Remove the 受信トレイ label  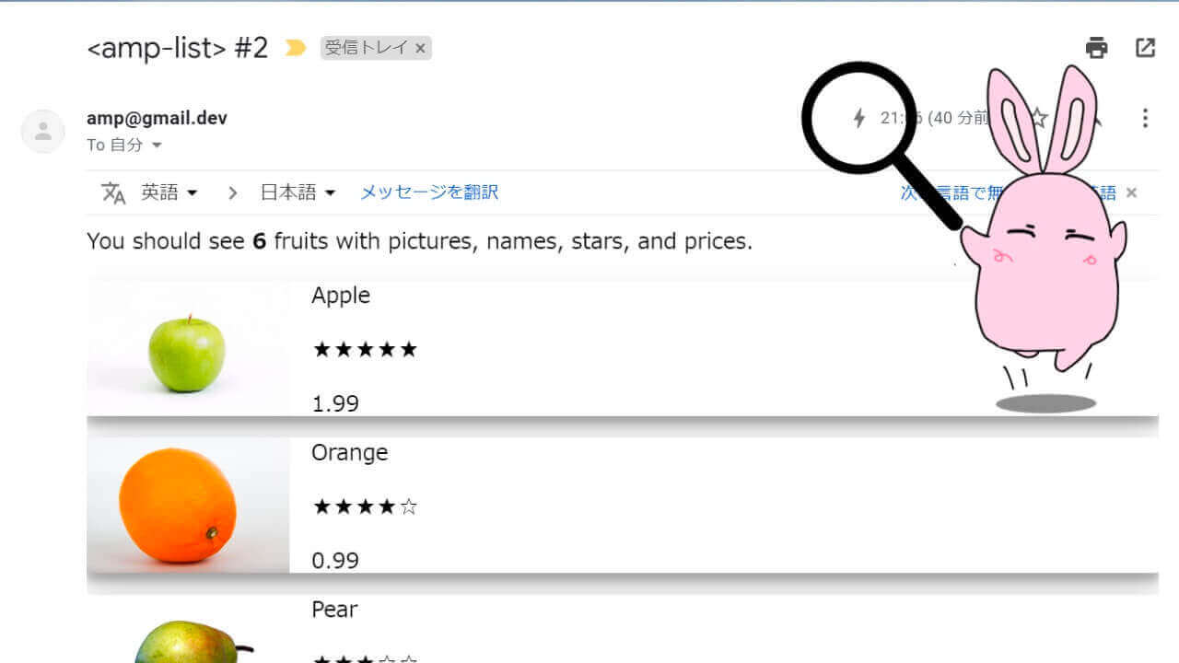pyautogui.click(x=420, y=49)
